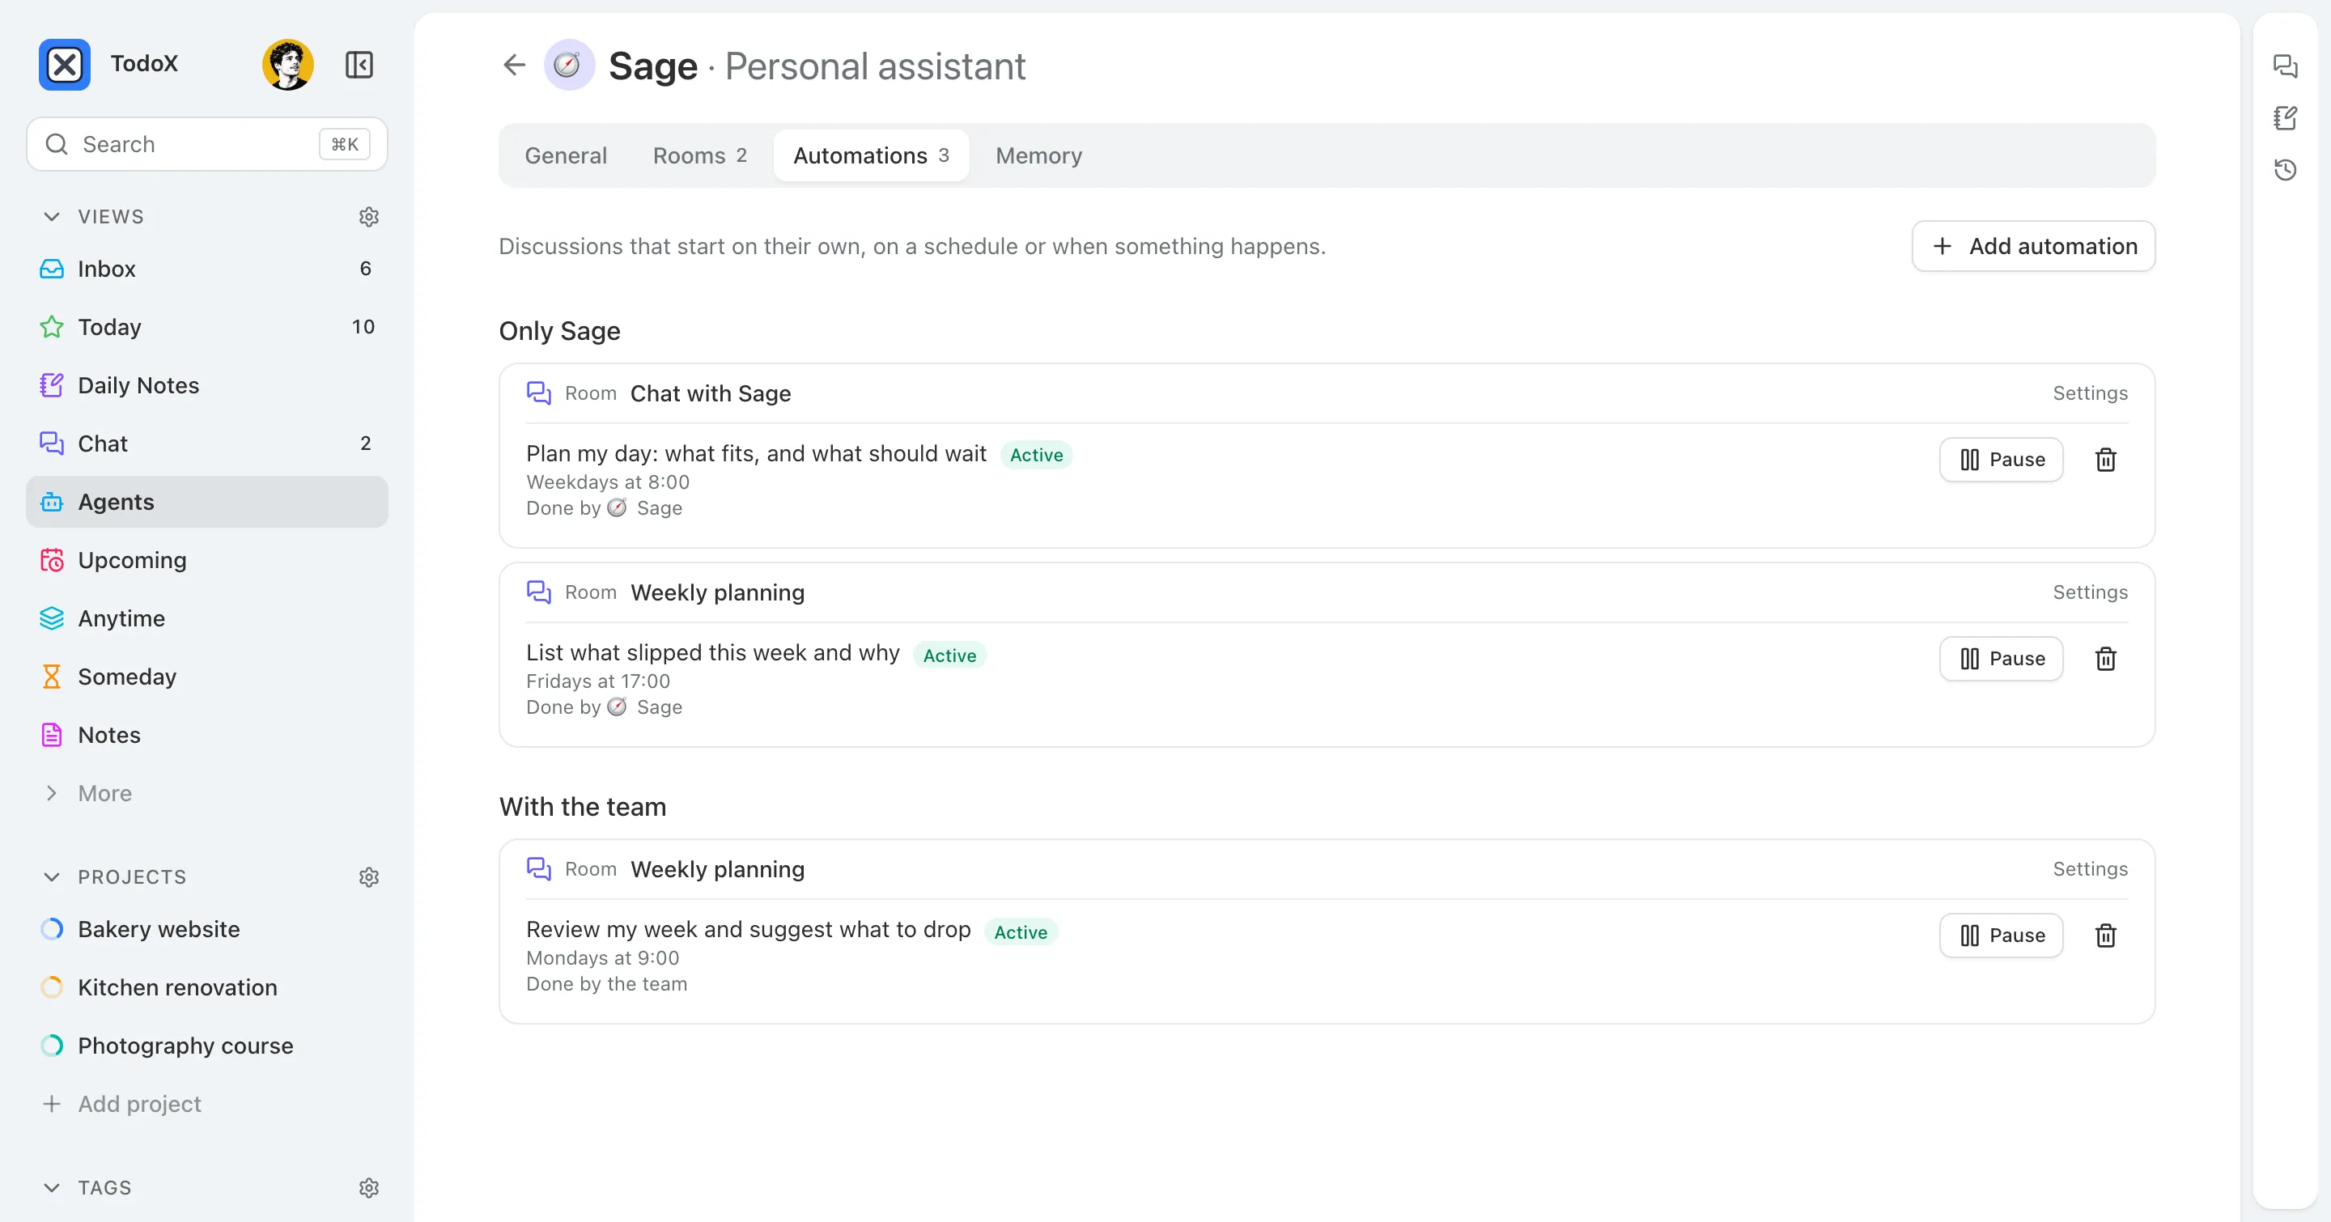The height and width of the screenshot is (1222, 2331).
Task: Open Projects section settings gear
Action: point(368,876)
